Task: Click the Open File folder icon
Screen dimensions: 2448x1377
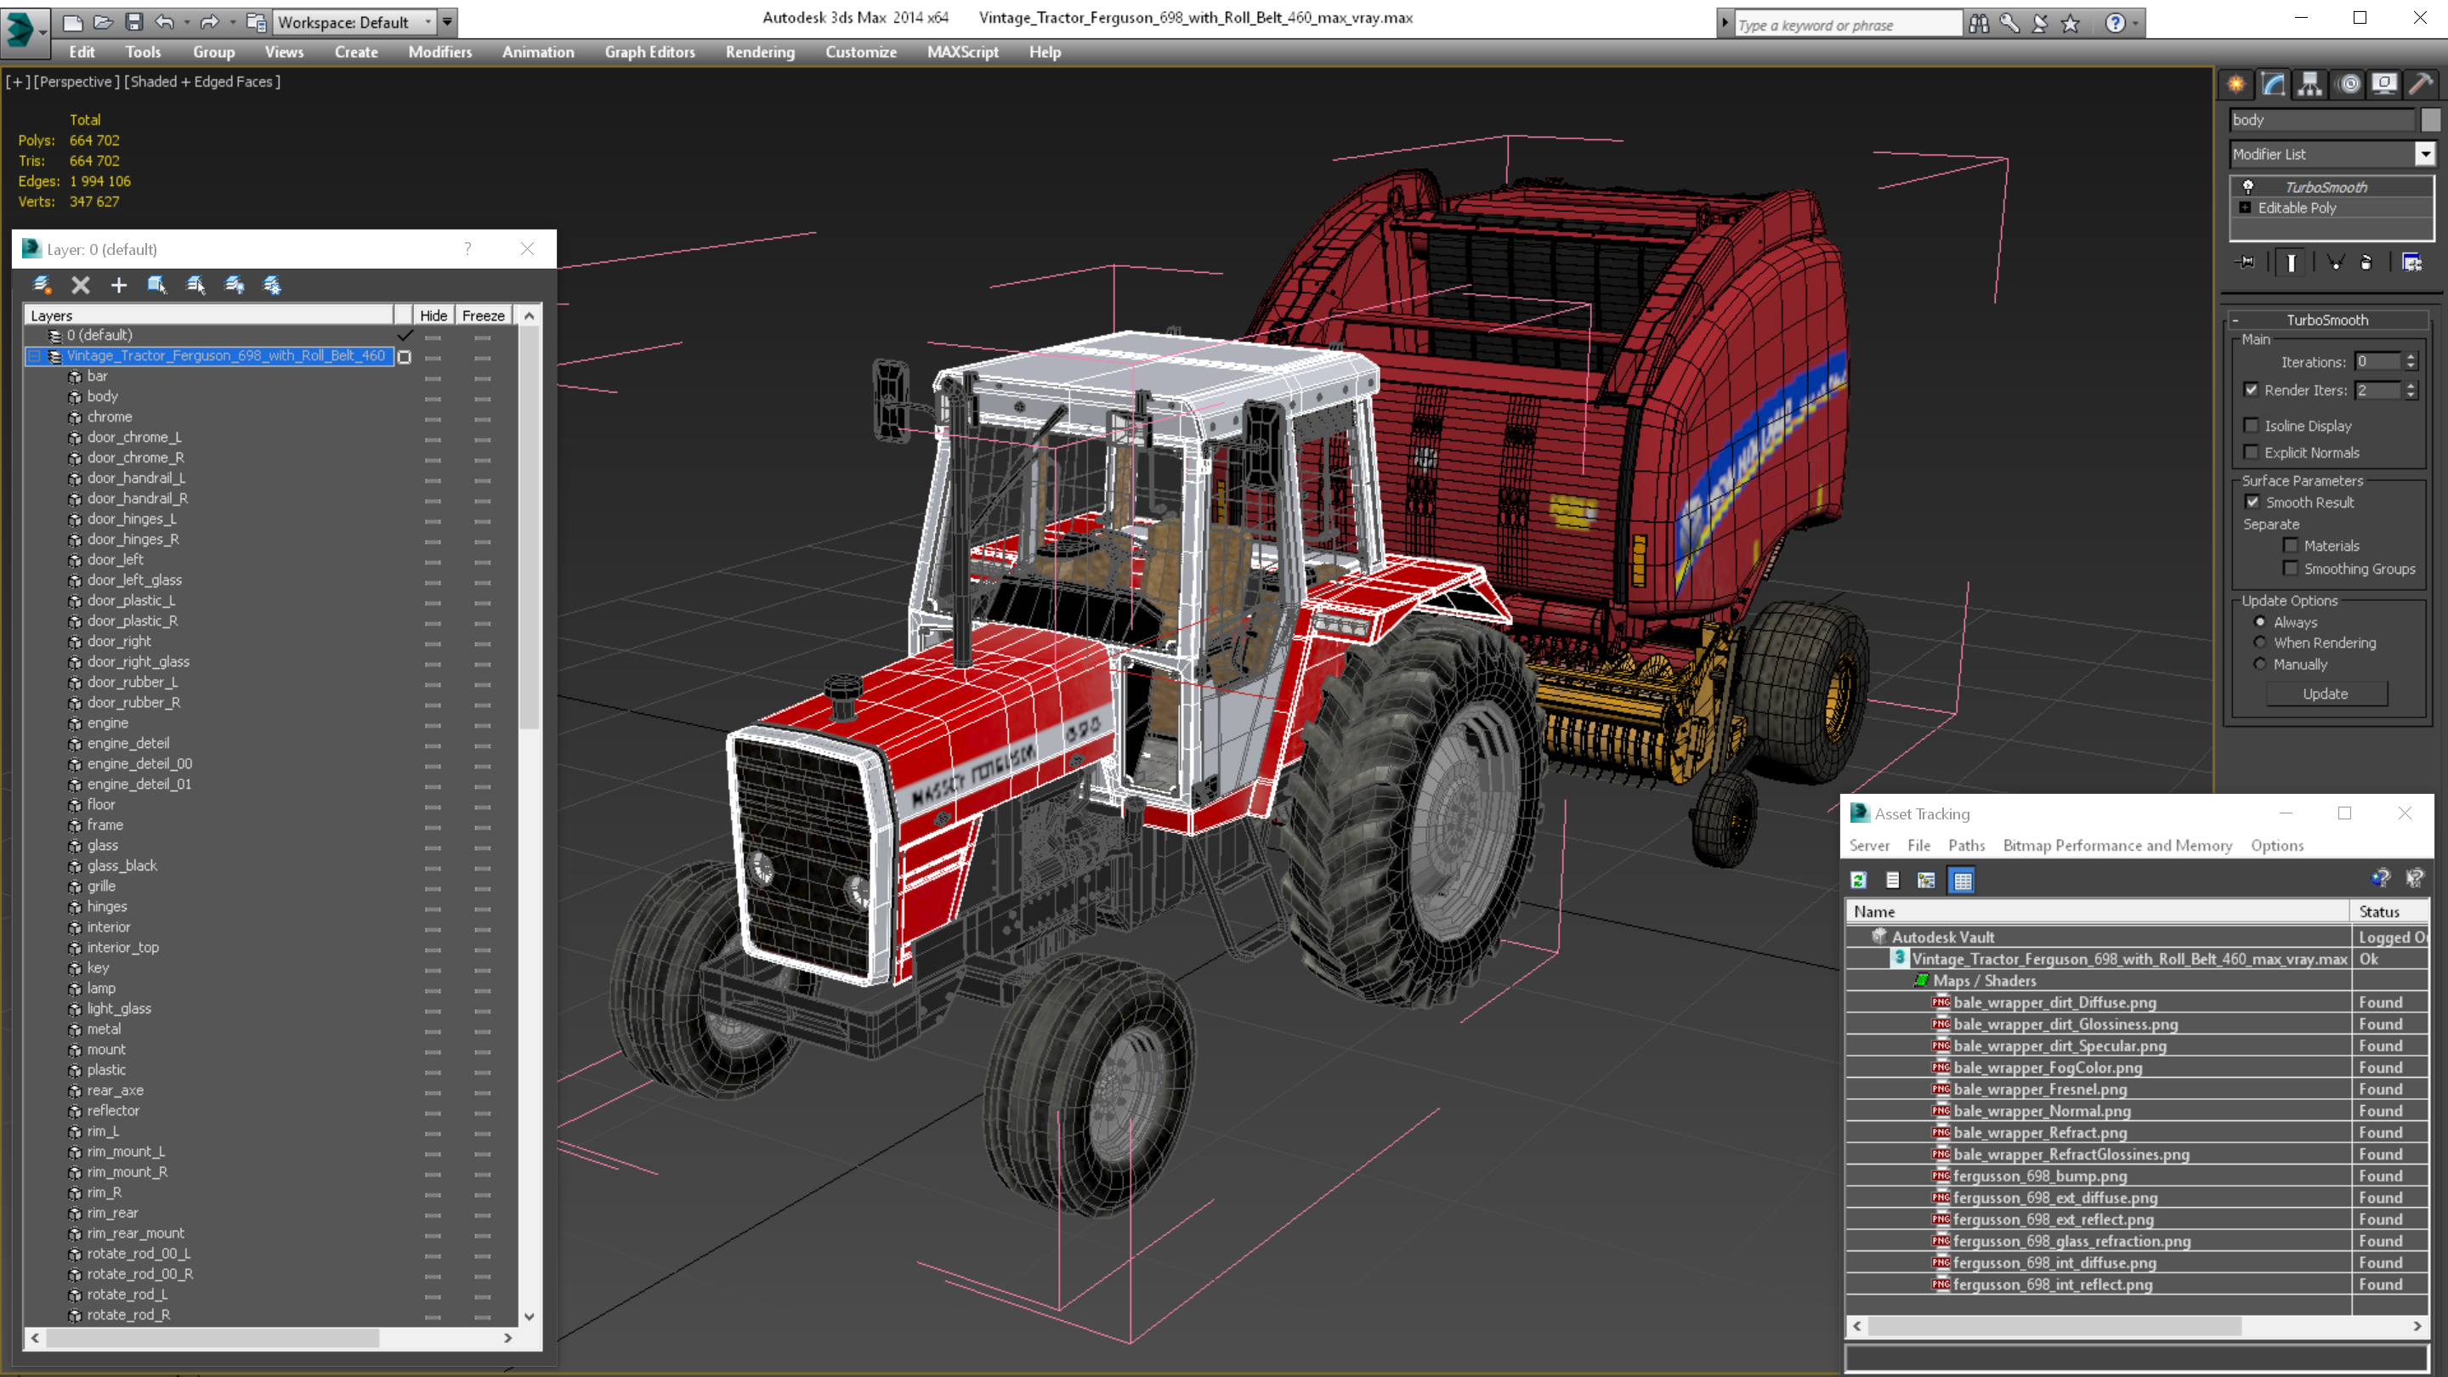Action: [x=103, y=22]
